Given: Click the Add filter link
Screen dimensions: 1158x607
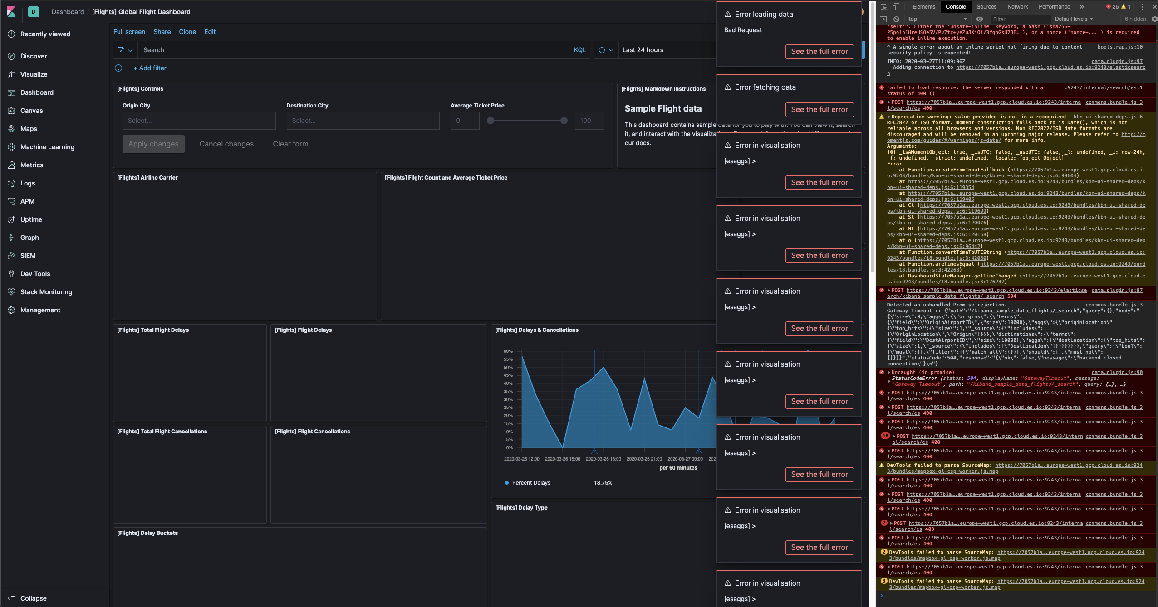Looking at the screenshot, I should tap(150, 68).
